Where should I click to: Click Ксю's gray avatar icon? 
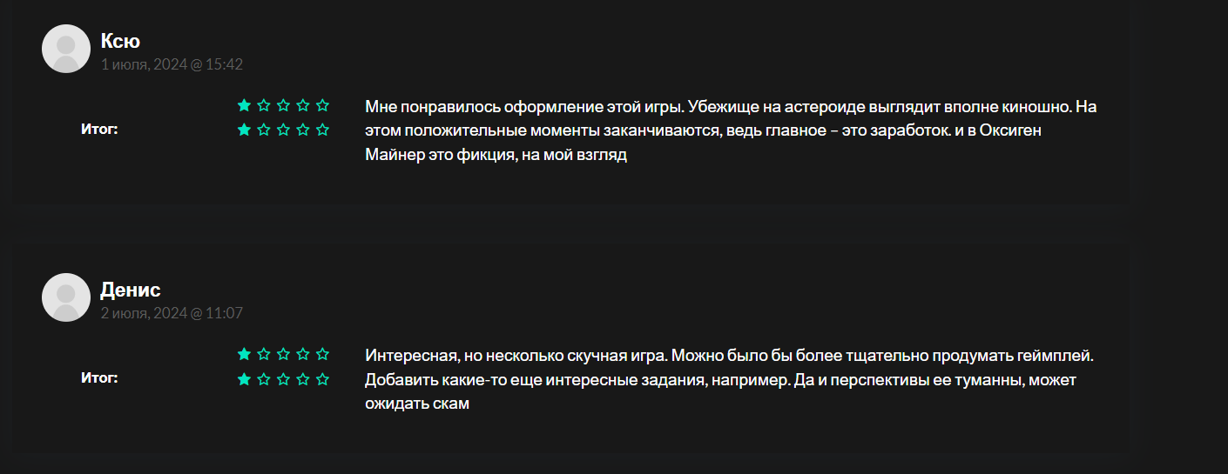click(66, 49)
